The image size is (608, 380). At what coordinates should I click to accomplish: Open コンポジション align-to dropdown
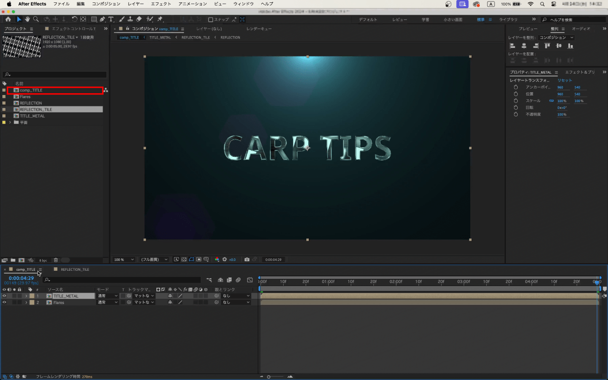point(557,38)
